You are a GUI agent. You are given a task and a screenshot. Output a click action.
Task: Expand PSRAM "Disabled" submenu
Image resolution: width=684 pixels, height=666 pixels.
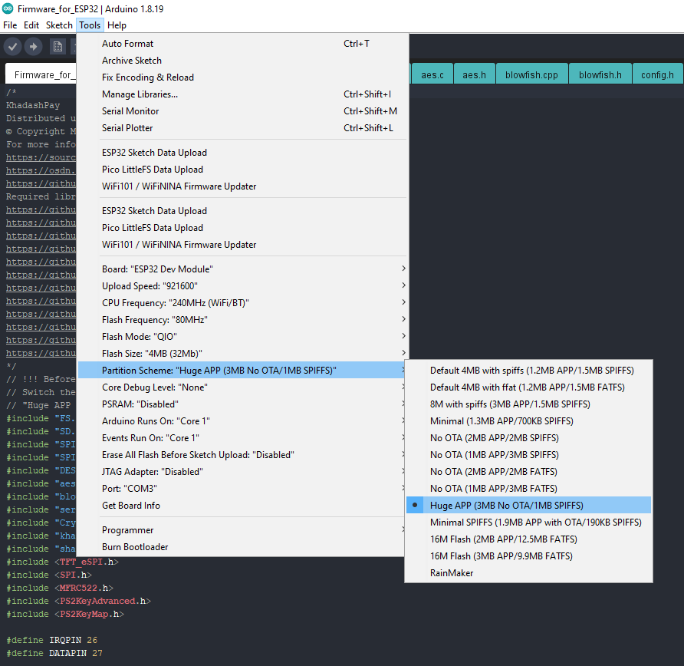tap(242, 404)
